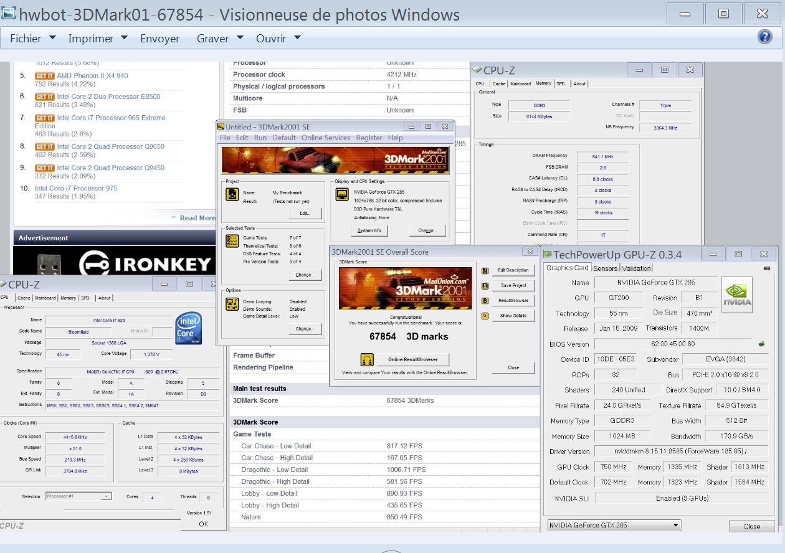Click the 67854 3DMarks score row

[384, 400]
